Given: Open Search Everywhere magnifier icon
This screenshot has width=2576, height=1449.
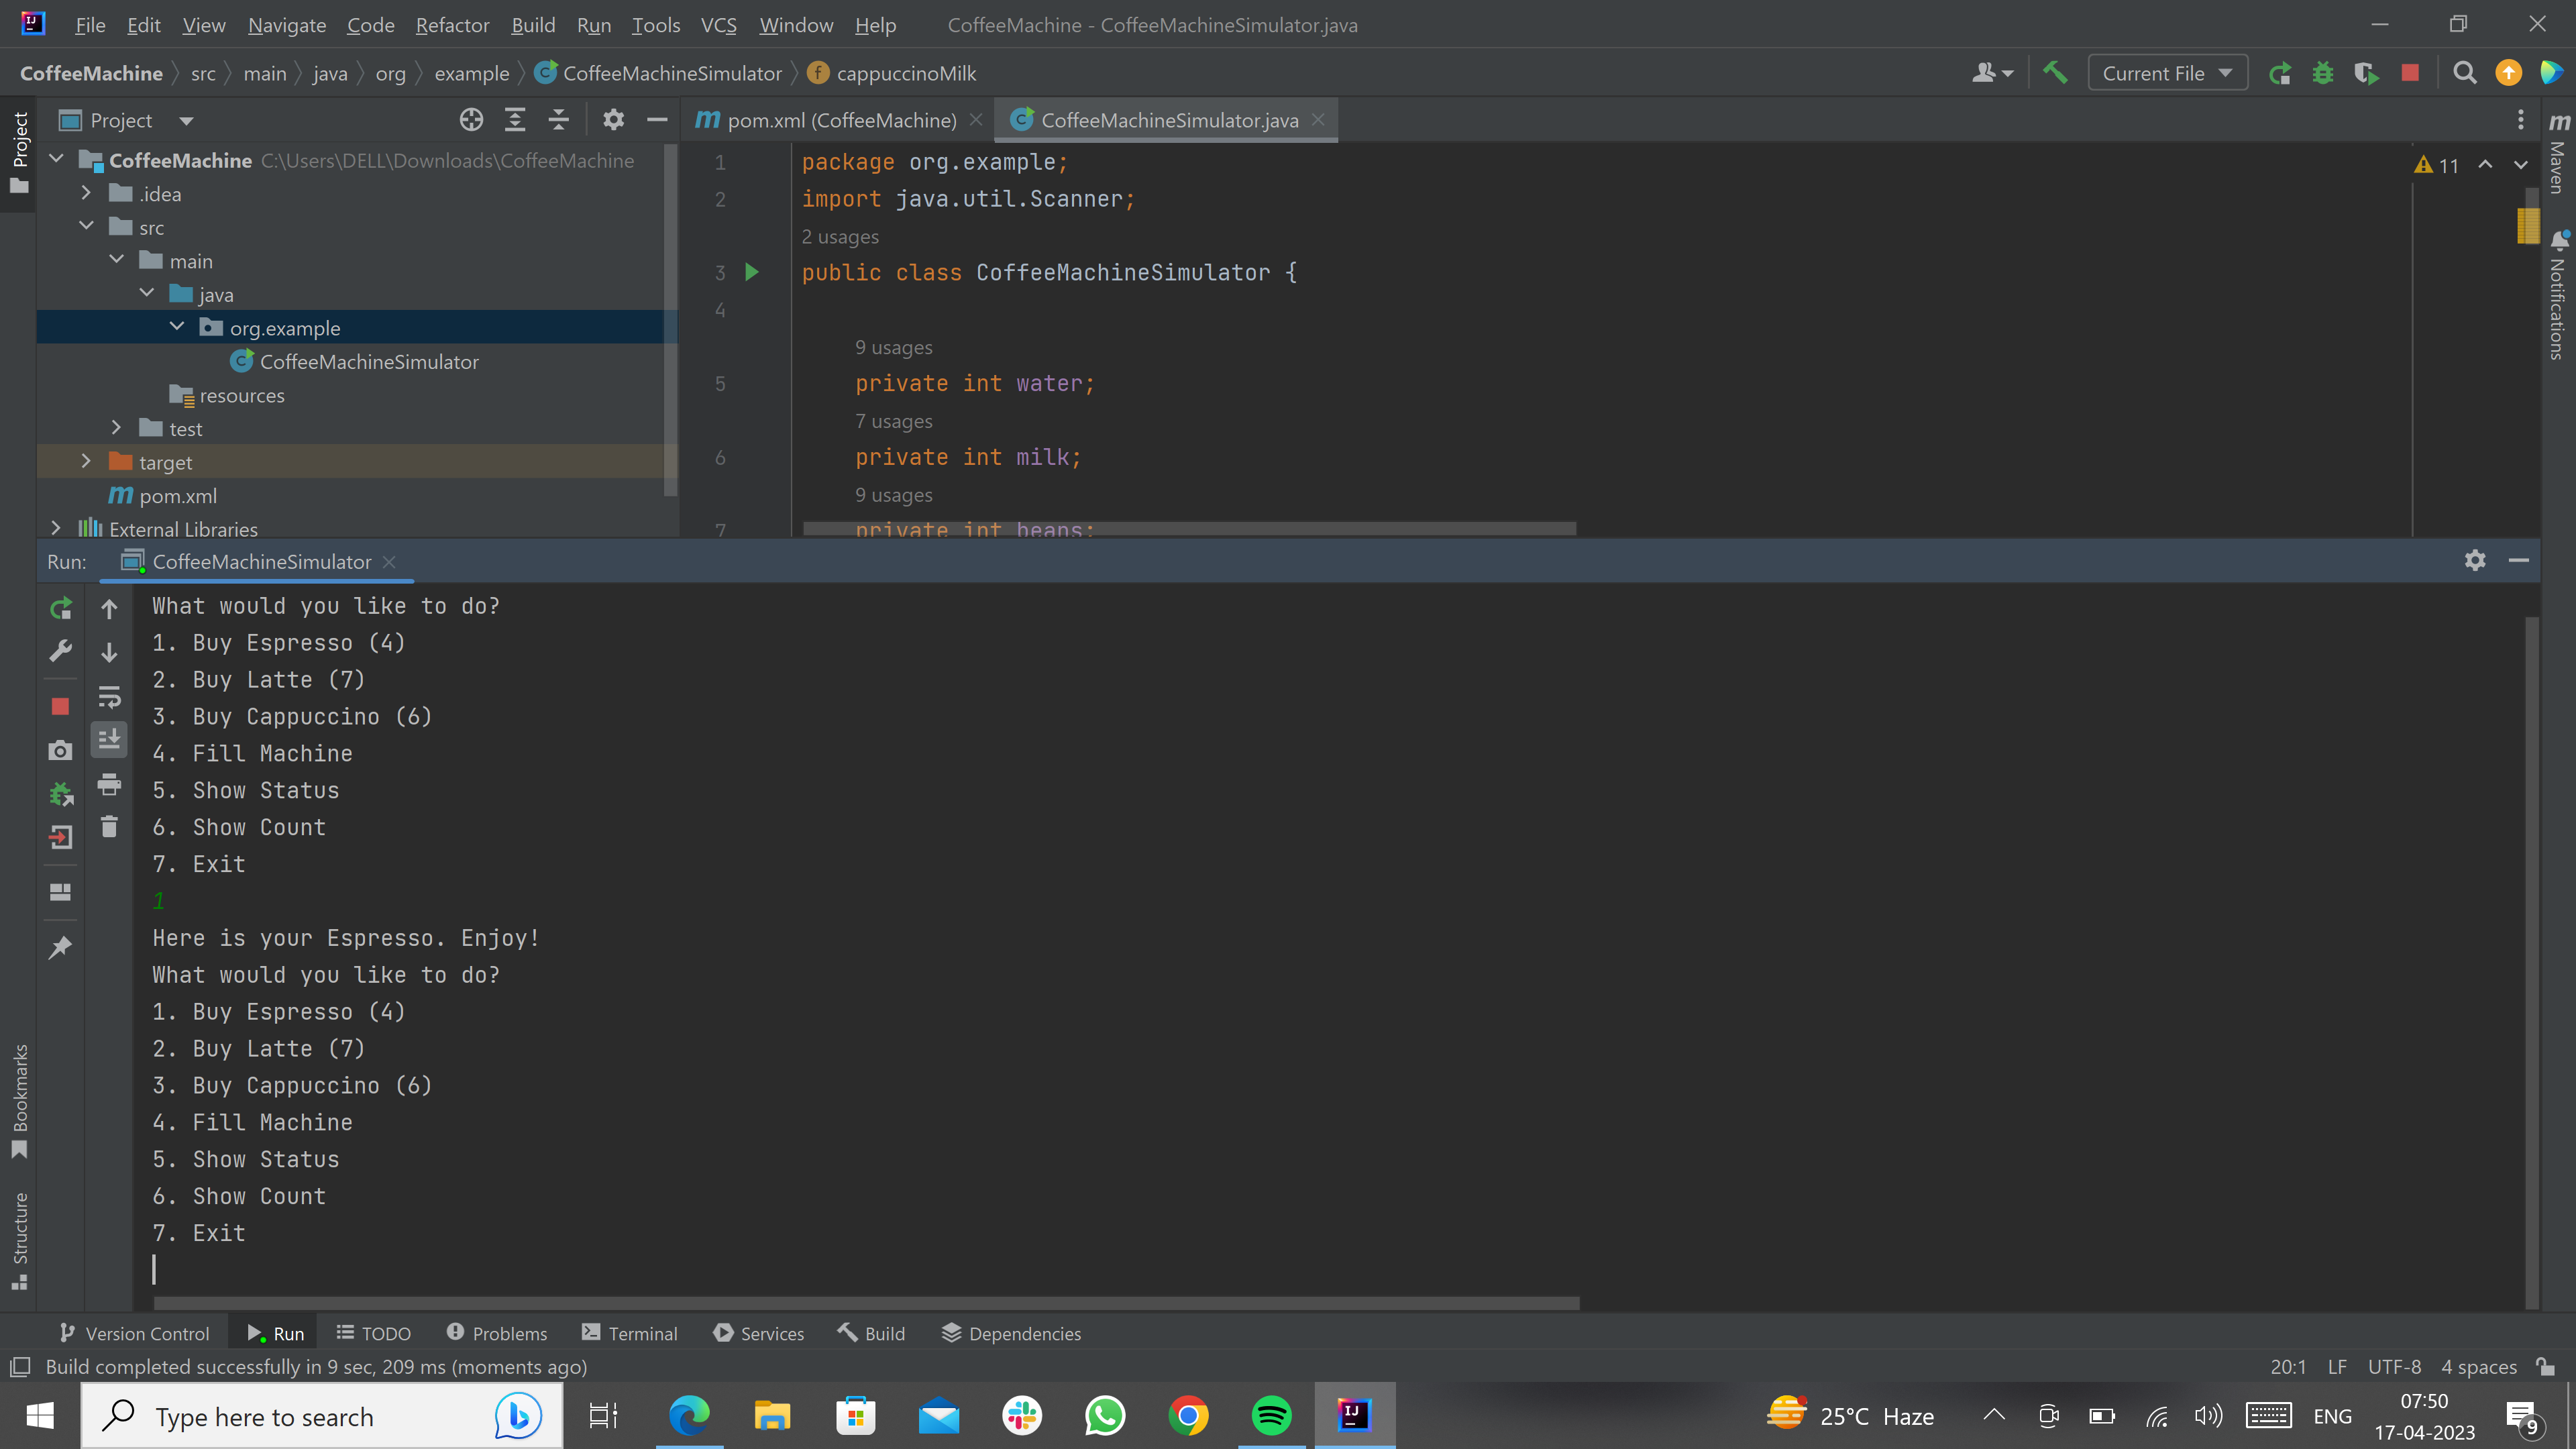Looking at the screenshot, I should [x=2465, y=72].
